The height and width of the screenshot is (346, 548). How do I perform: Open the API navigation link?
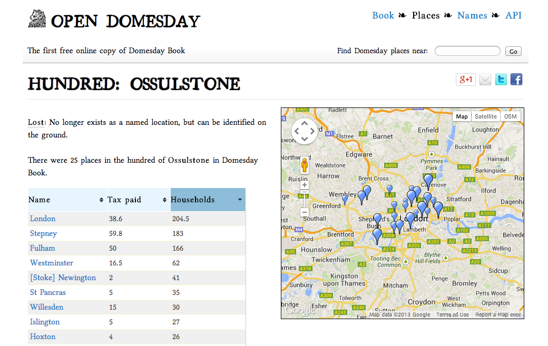coord(513,15)
